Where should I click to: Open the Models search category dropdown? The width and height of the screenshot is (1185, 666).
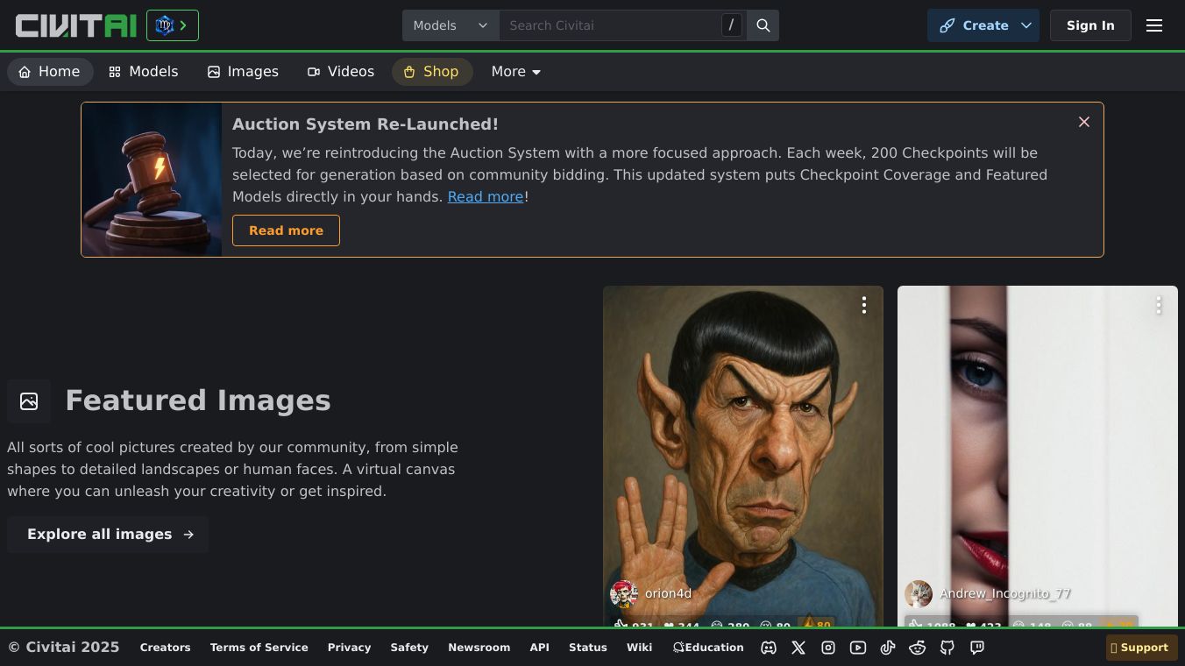pos(451,25)
